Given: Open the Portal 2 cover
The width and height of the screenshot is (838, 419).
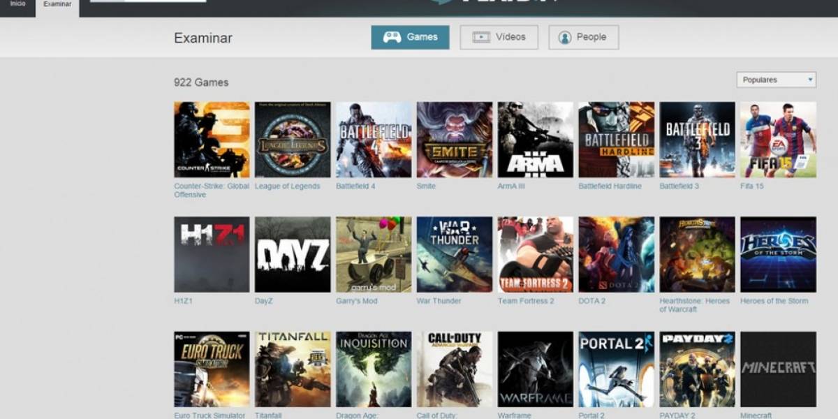Looking at the screenshot, I should (617, 369).
